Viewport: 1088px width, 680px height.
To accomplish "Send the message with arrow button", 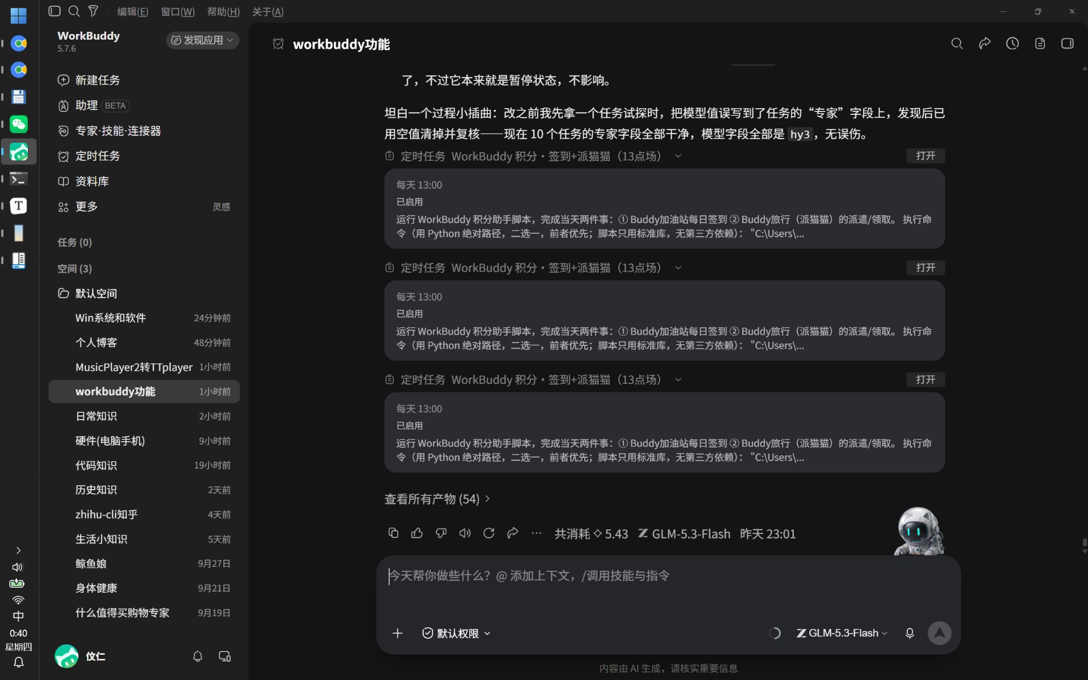I will click(x=940, y=633).
